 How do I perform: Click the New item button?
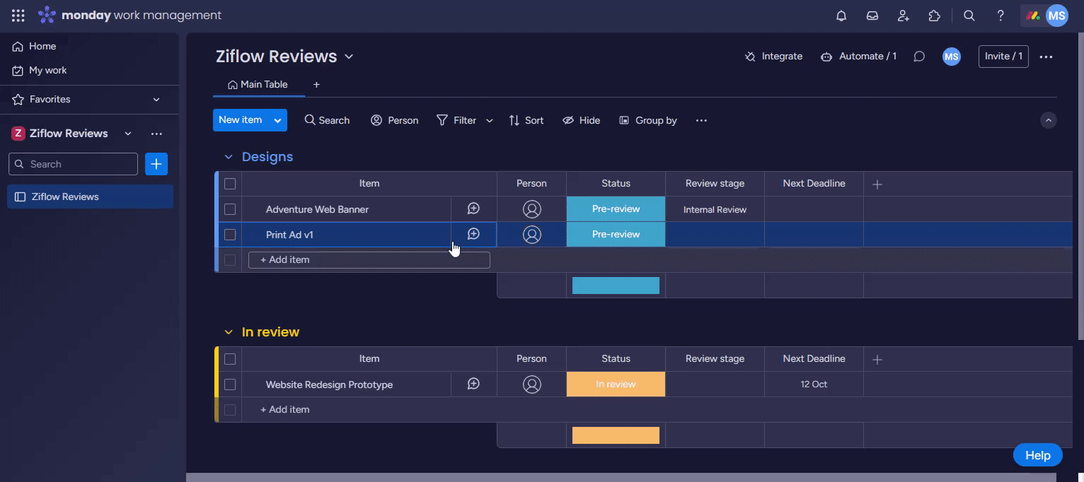pos(241,120)
